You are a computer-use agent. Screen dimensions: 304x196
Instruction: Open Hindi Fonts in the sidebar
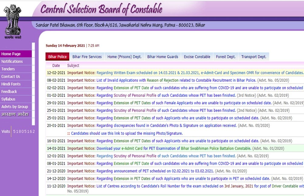16,84
